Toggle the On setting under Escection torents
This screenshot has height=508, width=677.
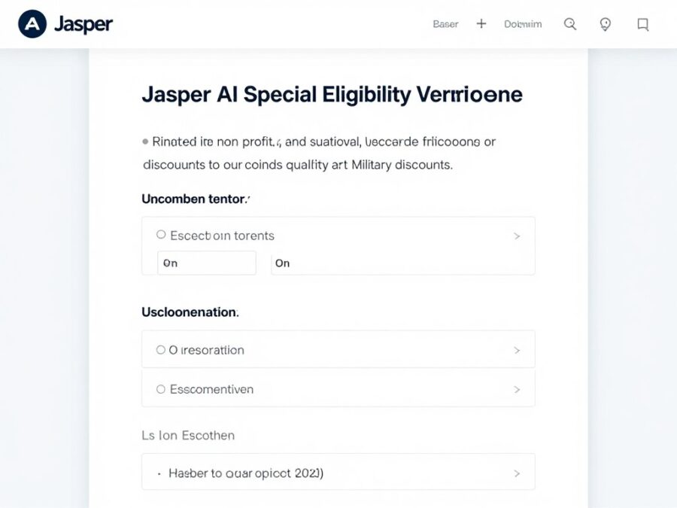tap(282, 263)
